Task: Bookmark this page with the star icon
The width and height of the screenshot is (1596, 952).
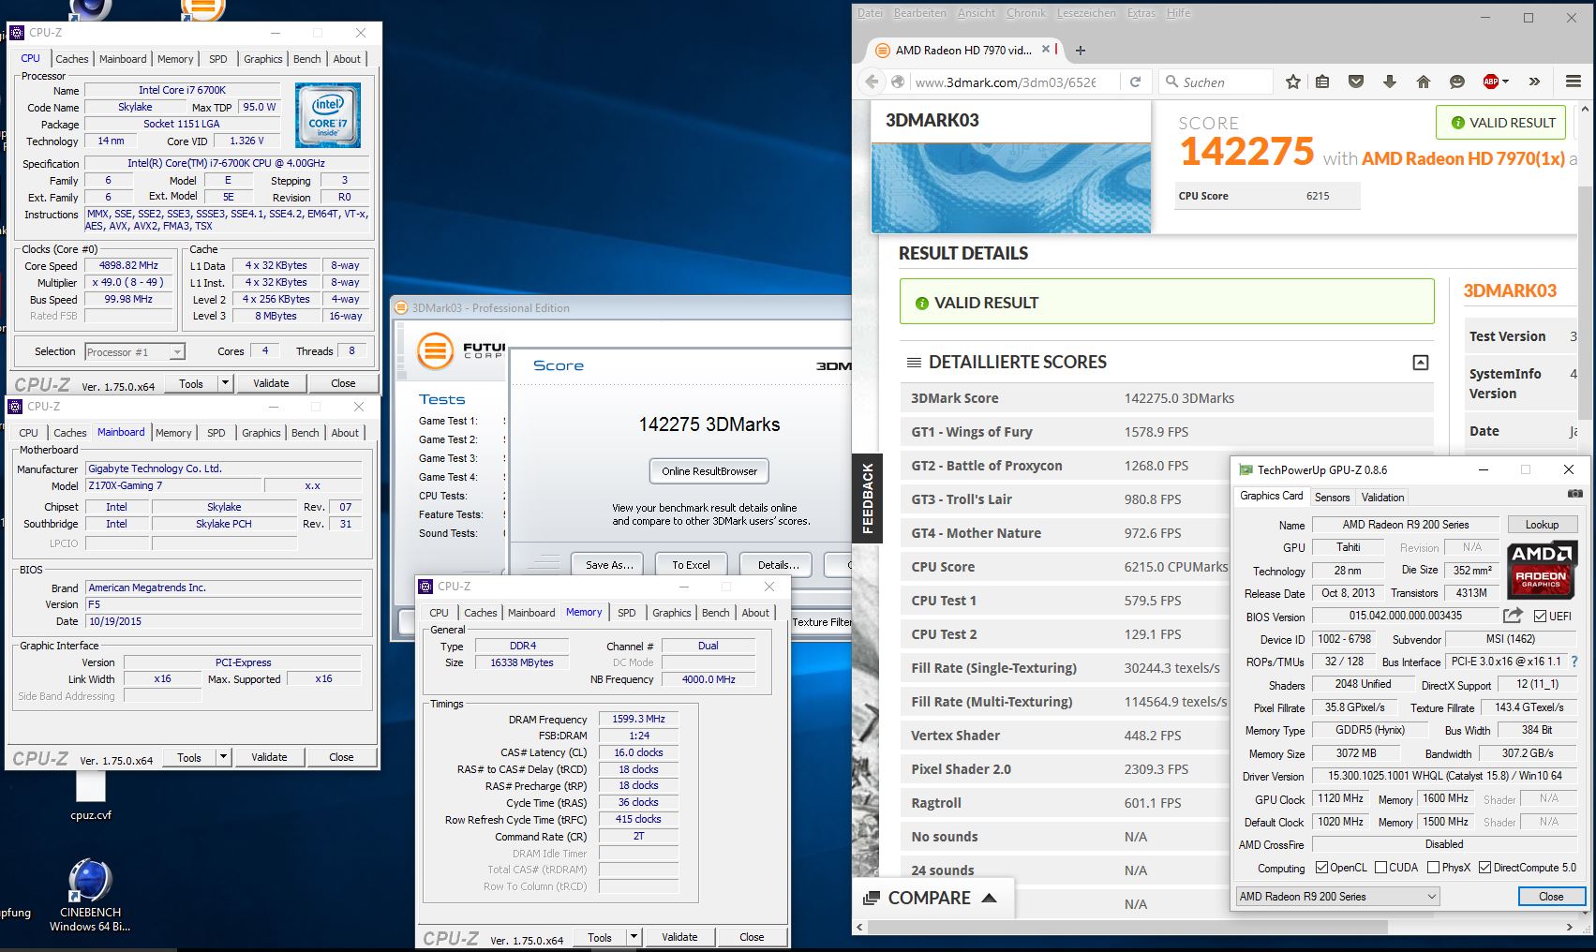Action: (1293, 82)
